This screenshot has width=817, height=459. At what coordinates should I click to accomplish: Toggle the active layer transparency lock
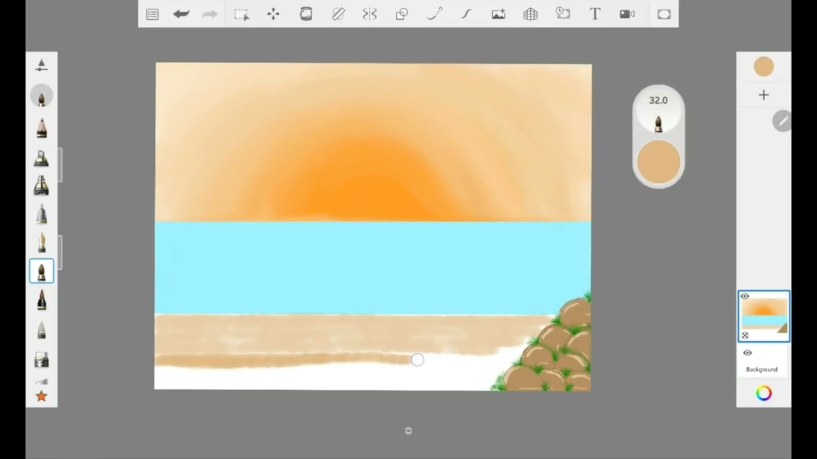[745, 336]
